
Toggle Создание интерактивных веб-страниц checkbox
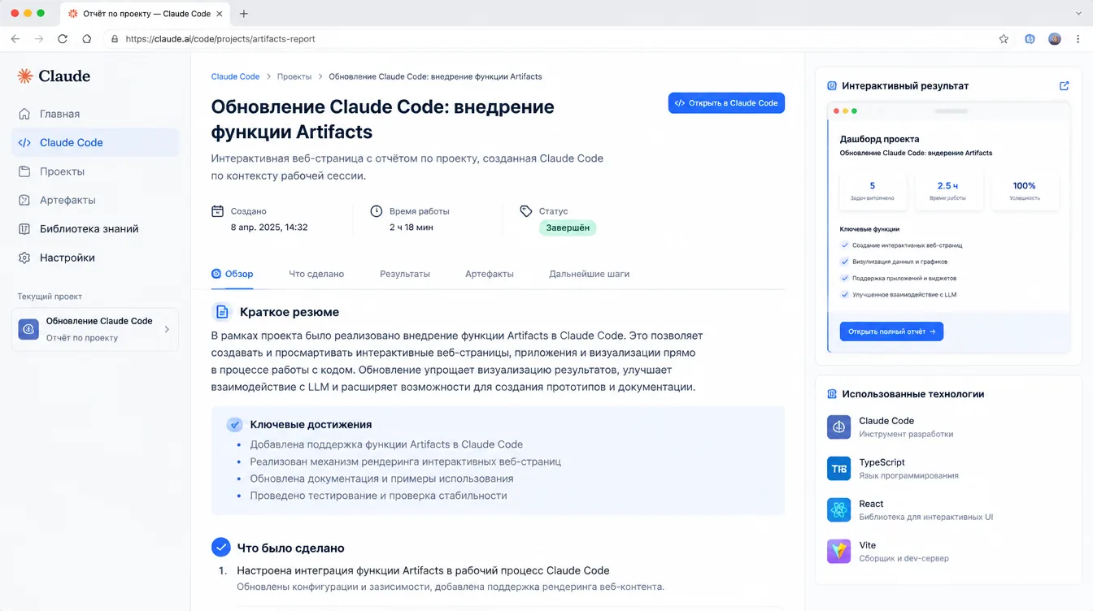(x=844, y=245)
